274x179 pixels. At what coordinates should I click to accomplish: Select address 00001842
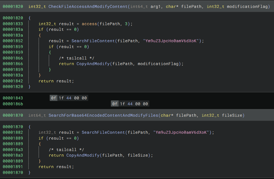point(13,81)
